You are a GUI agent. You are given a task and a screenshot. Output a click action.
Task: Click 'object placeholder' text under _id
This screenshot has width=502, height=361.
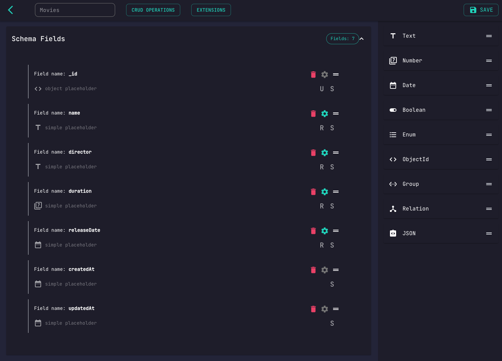click(71, 89)
